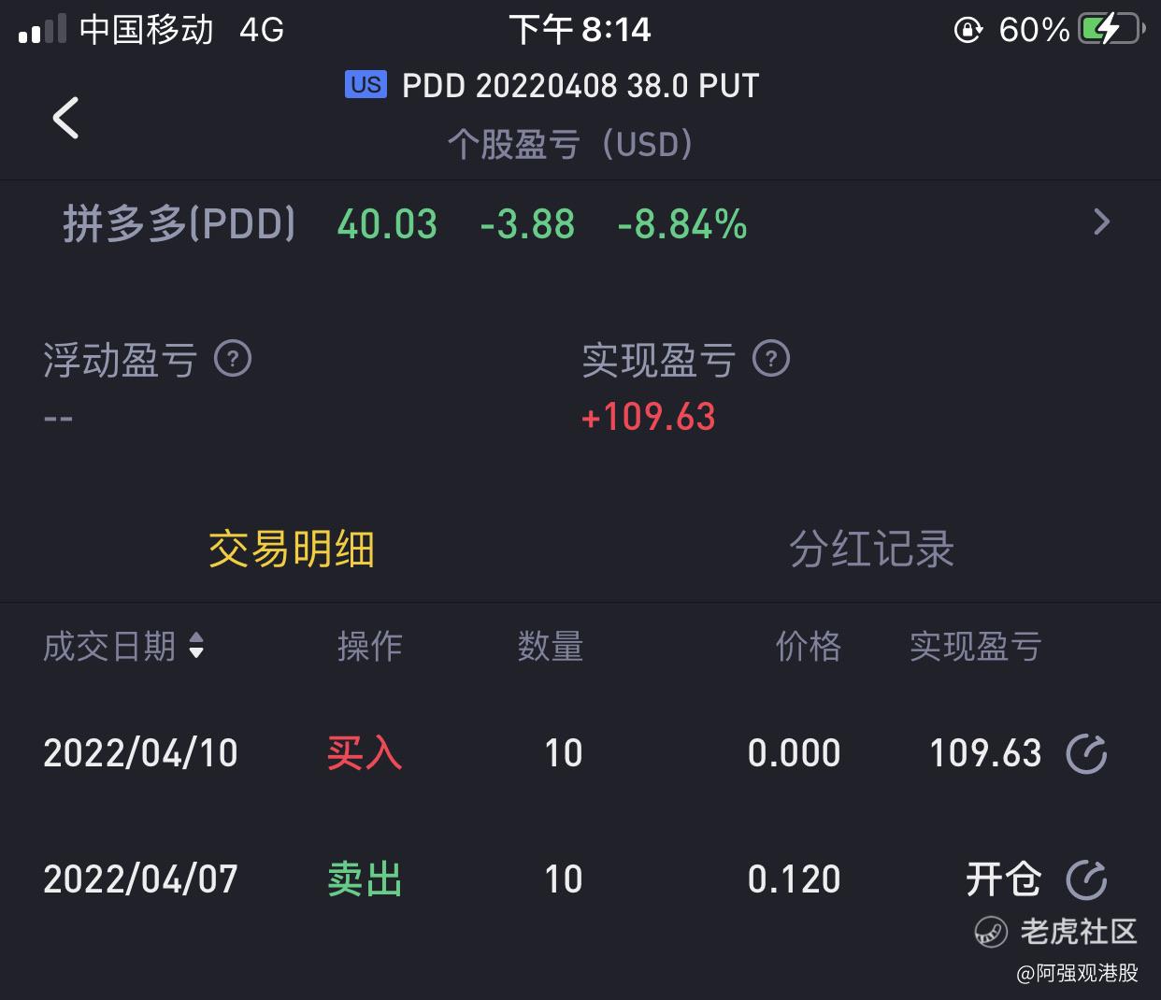The width and height of the screenshot is (1161, 1000).
Task: Switch to 交易明细 tab
Action: (292, 549)
